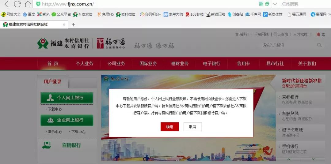Open the 麦科微信 bookmark

126,14
